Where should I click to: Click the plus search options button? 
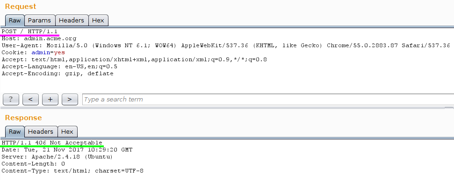pyautogui.click(x=50, y=99)
